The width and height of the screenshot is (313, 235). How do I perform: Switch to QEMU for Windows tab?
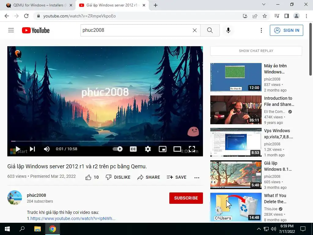coord(38,5)
